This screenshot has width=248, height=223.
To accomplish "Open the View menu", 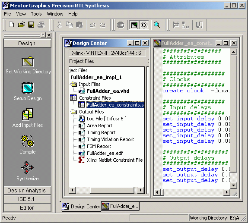I will pyautogui.click(x=21, y=14).
